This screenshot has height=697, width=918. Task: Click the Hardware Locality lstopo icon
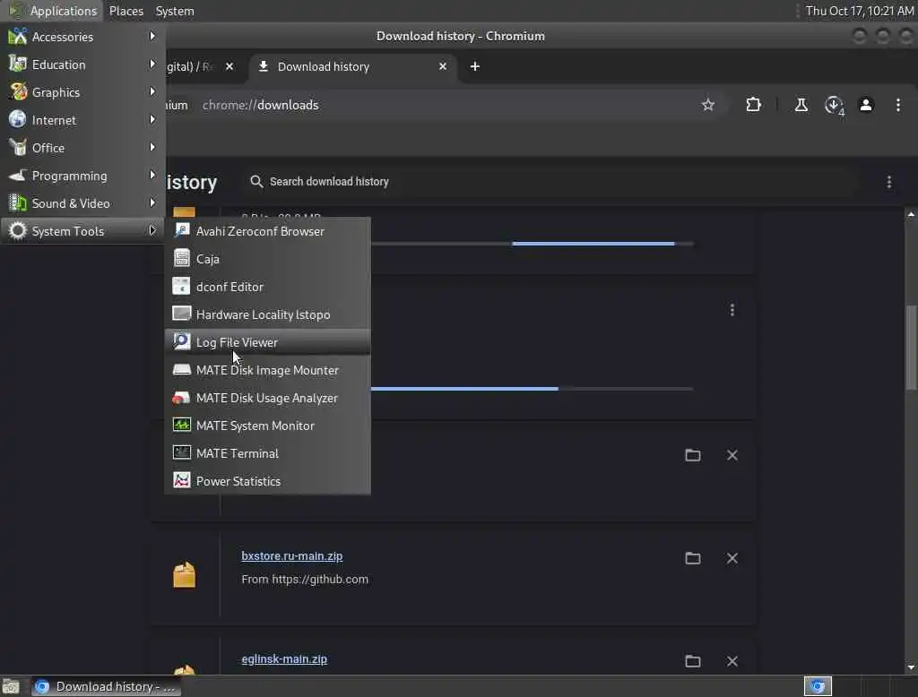[181, 314]
